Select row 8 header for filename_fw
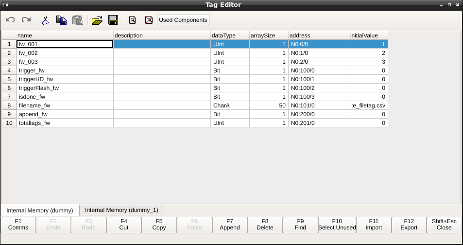This screenshot has height=245, width=463. [9, 105]
